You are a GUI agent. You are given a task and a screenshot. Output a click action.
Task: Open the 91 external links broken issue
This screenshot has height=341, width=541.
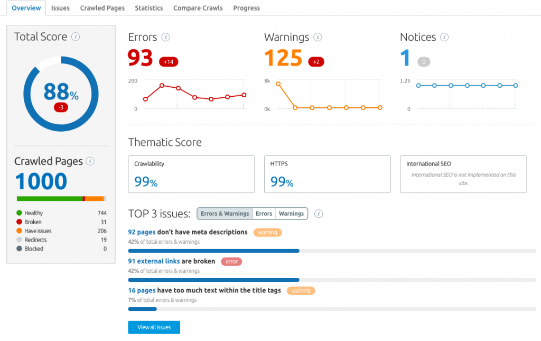[153, 261]
